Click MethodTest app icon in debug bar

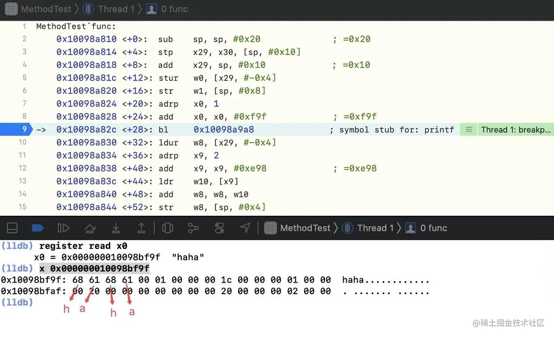(270, 228)
